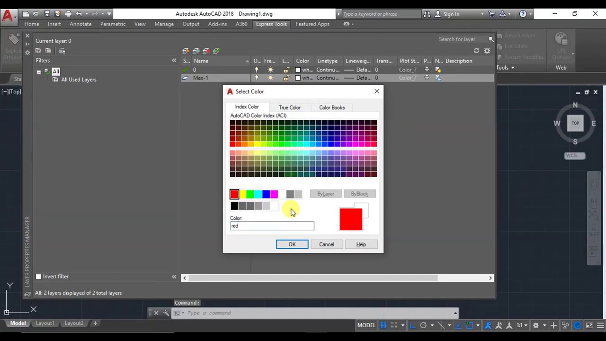Check the Invert filter checkbox

(x=39, y=277)
